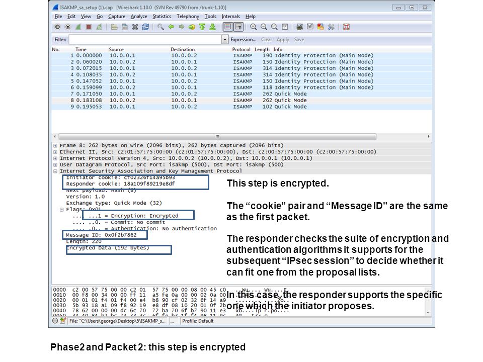Open help lifebuoy icon

point(346,27)
